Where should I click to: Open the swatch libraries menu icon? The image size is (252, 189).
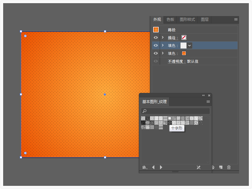pyautogui.click(x=145, y=168)
